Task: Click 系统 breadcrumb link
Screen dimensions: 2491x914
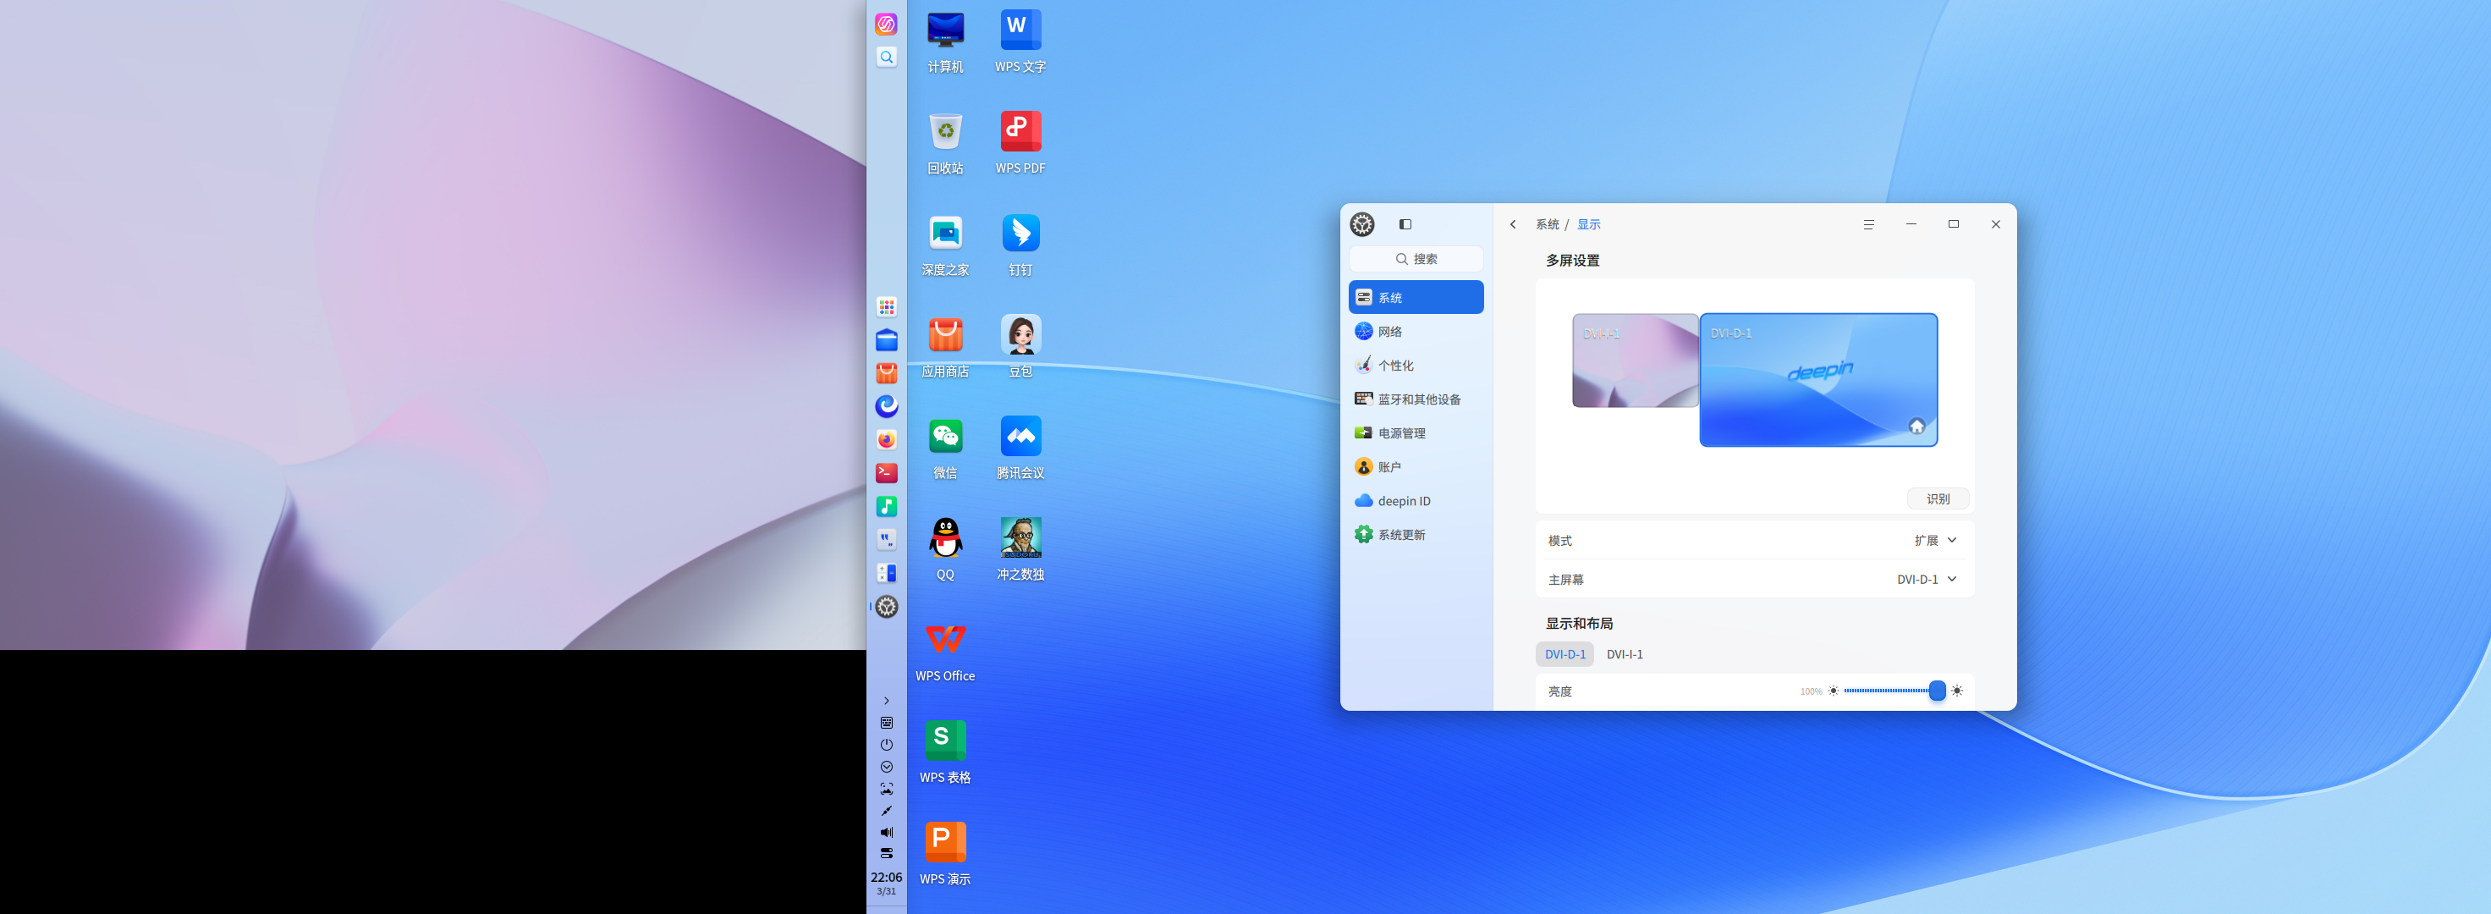Action: 1548,224
